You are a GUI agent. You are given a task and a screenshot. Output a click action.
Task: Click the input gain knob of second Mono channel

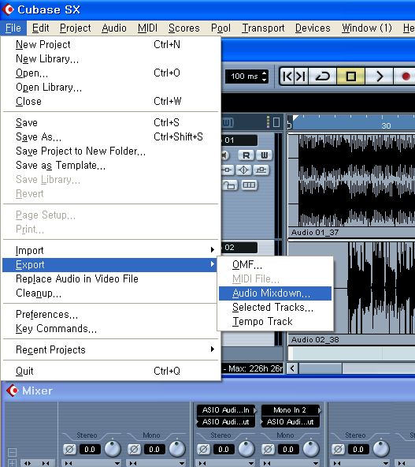[x=311, y=449]
